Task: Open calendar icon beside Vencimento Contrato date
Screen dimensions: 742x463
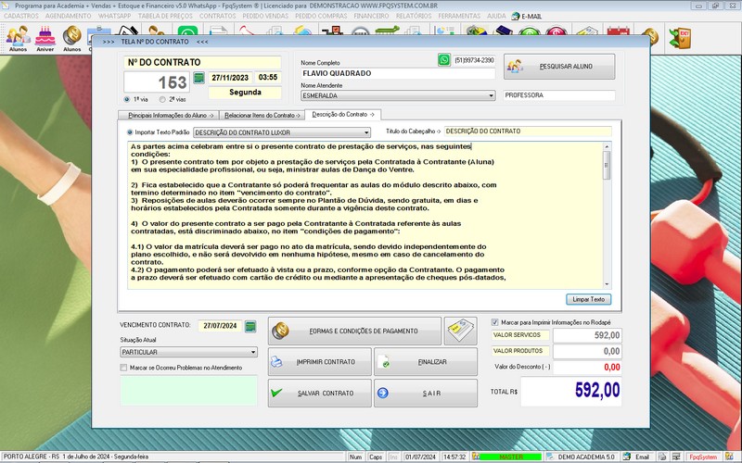Action: coord(250,326)
